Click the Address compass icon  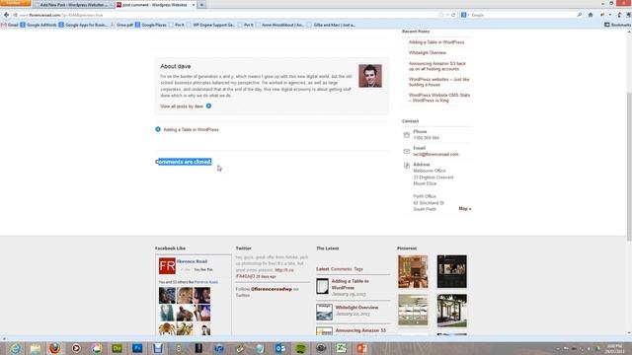[407, 166]
